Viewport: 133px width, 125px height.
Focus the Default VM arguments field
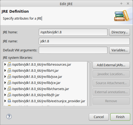coord(73,50)
